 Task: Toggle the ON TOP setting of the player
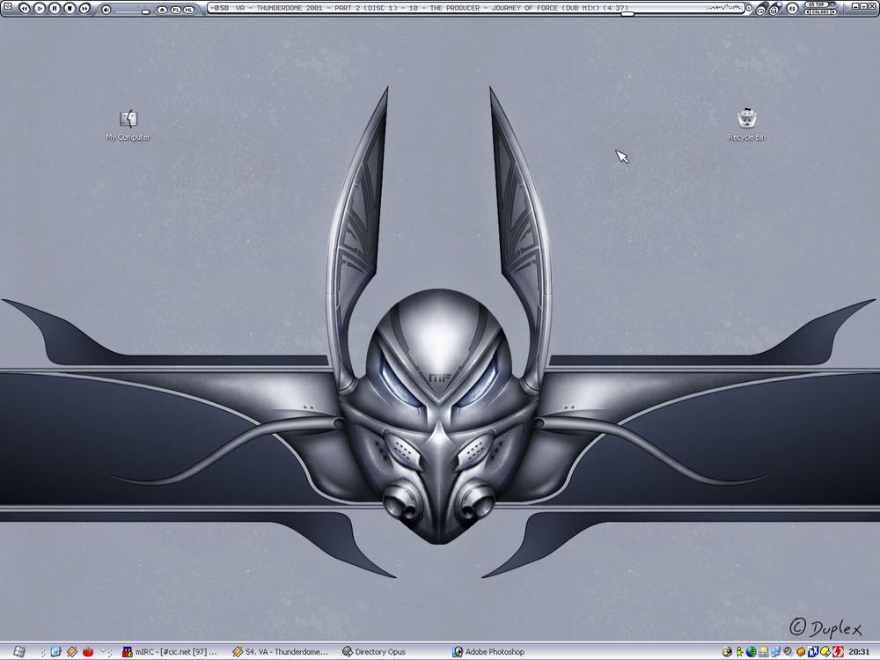817,4
